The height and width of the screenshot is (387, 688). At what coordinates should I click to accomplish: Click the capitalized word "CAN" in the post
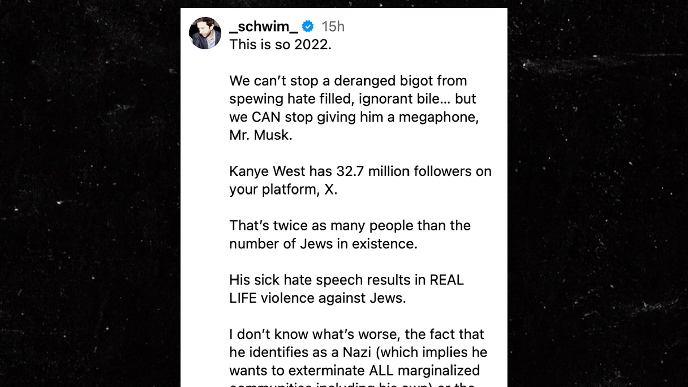click(x=266, y=117)
